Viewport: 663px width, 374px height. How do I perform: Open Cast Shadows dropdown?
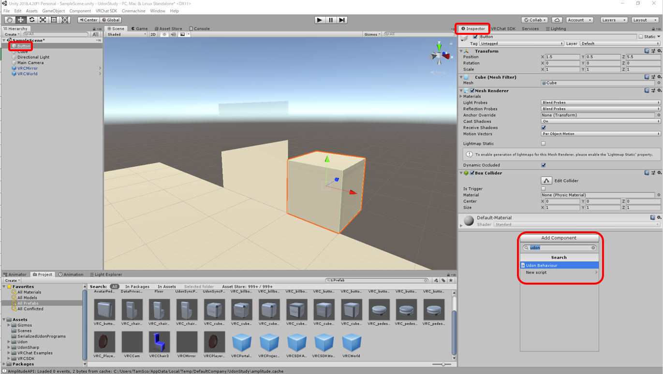click(x=601, y=121)
